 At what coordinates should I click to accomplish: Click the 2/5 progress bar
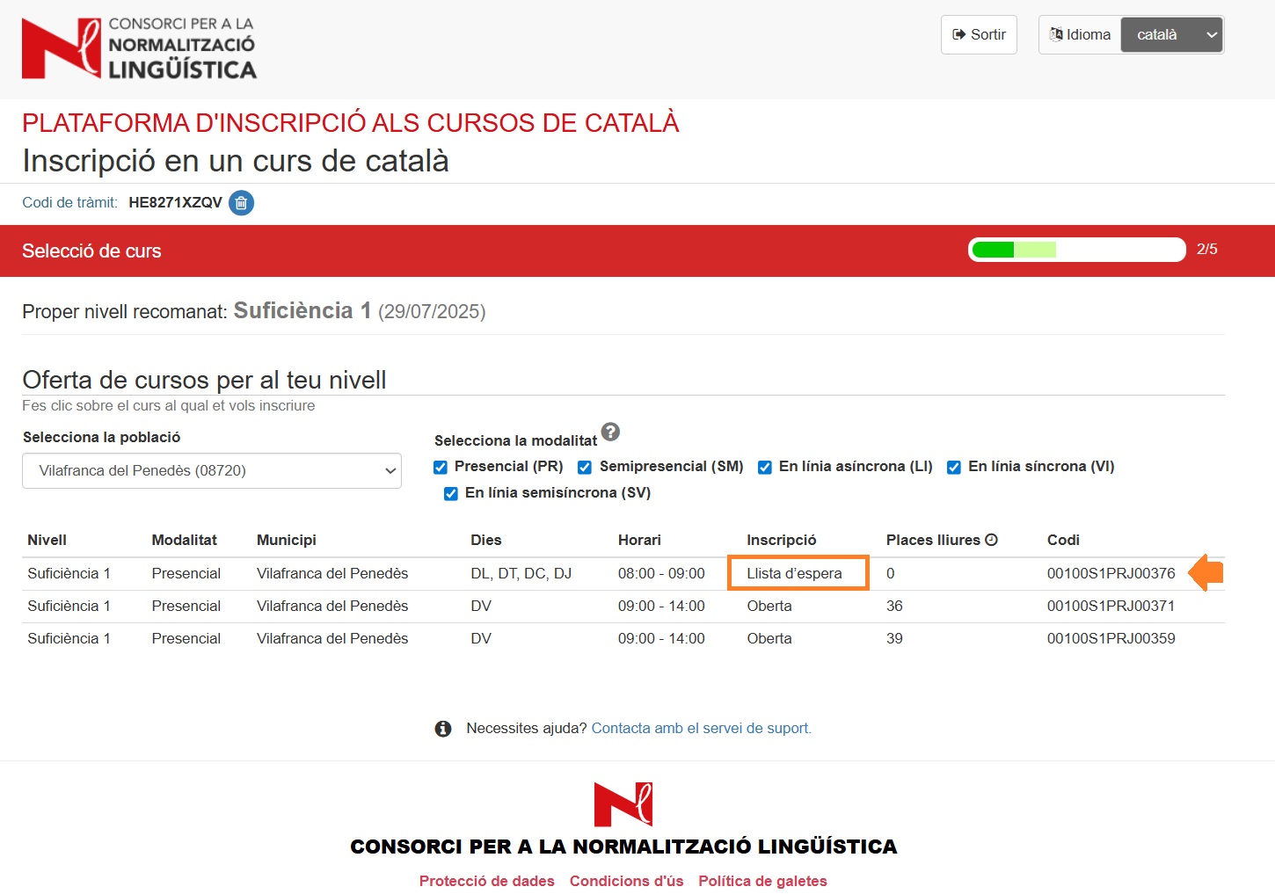1076,250
